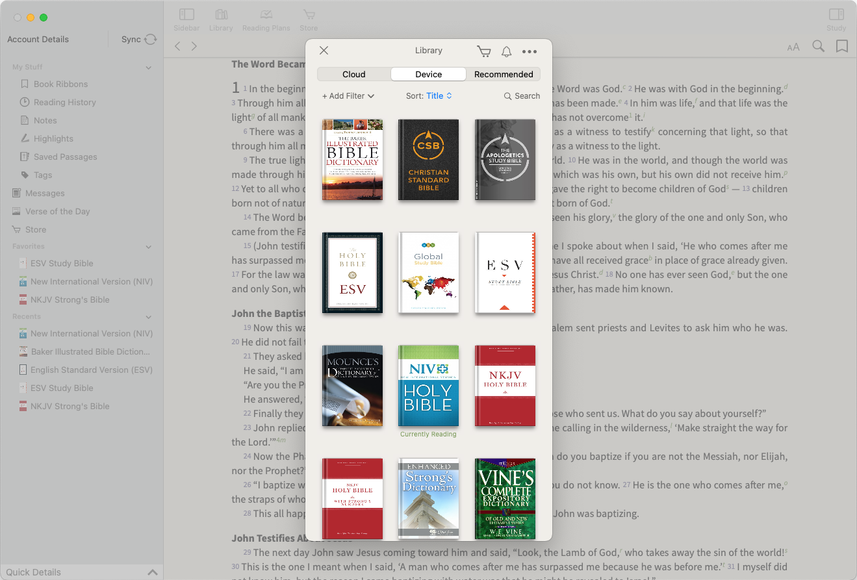Collapse the Recents section
Screen dimensions: 857x580
[149, 317]
